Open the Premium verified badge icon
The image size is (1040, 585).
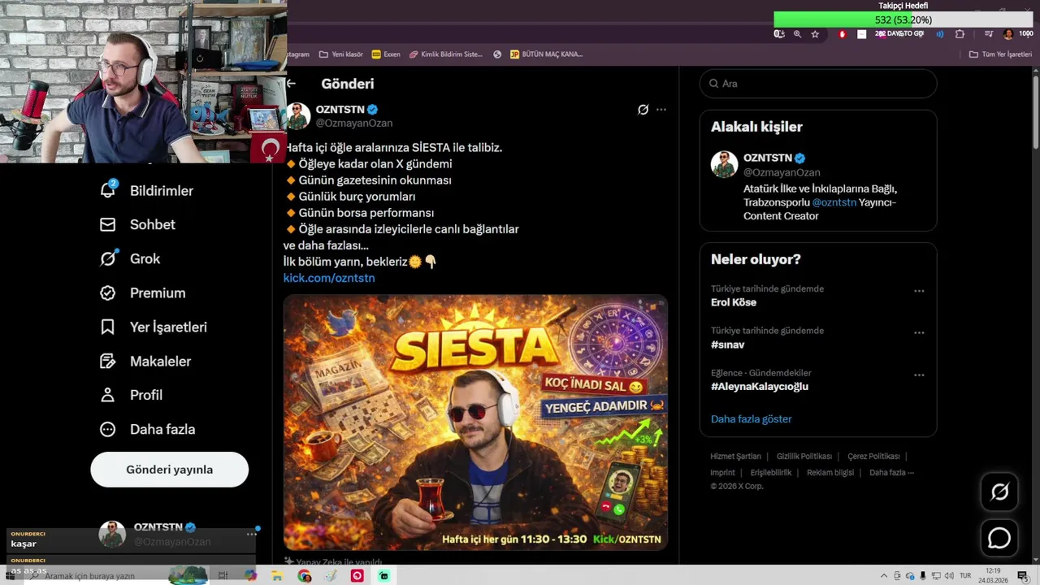pos(107,292)
